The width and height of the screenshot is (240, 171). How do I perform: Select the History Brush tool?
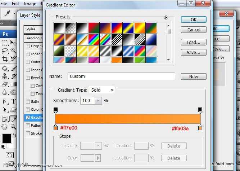[14, 76]
